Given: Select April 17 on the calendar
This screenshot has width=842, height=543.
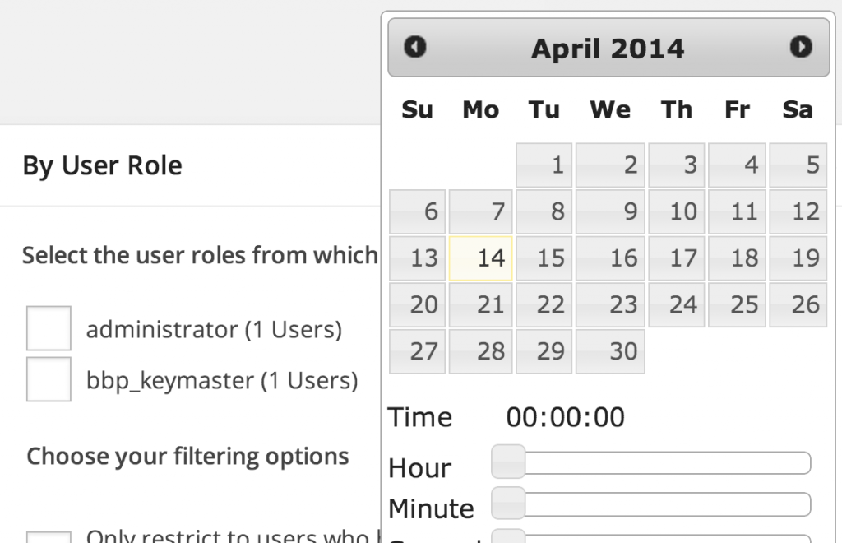Looking at the screenshot, I should pyautogui.click(x=676, y=258).
